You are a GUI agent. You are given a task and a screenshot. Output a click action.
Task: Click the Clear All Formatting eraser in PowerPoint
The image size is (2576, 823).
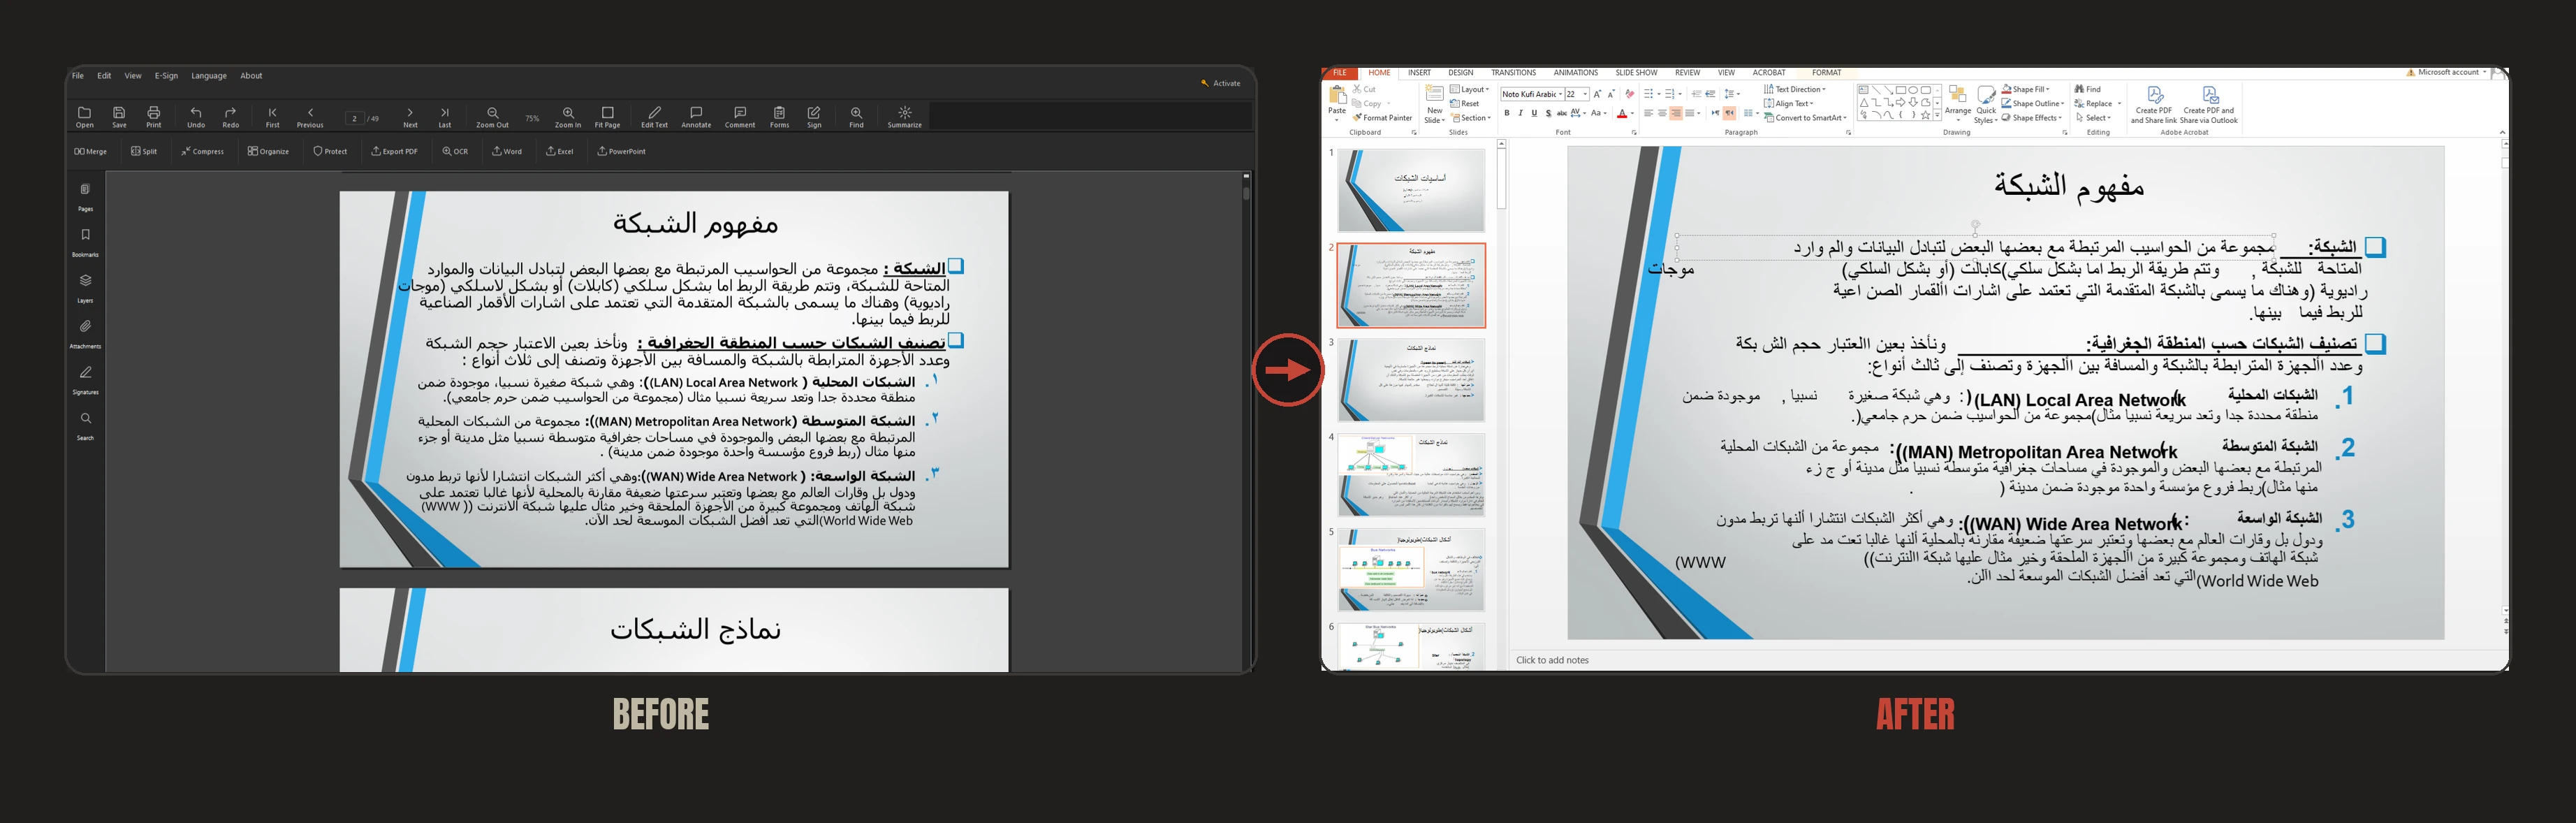[1630, 94]
